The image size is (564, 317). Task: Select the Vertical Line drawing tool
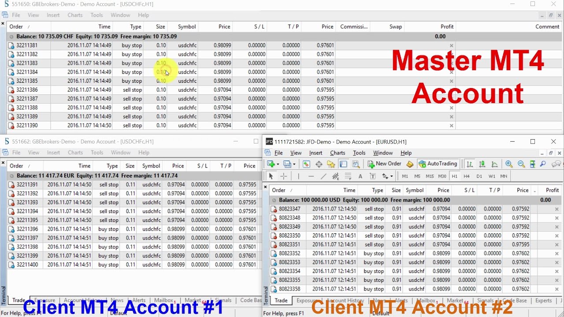[298, 176]
